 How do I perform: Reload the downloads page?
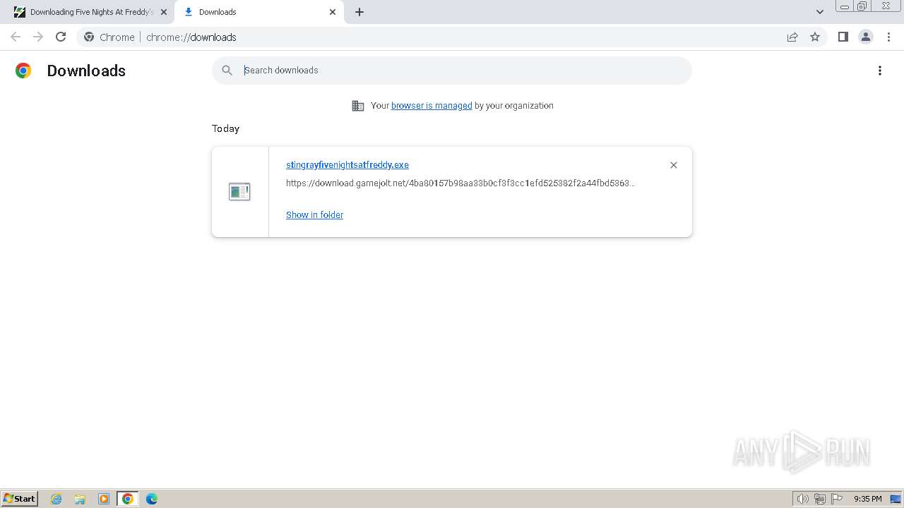coord(61,37)
